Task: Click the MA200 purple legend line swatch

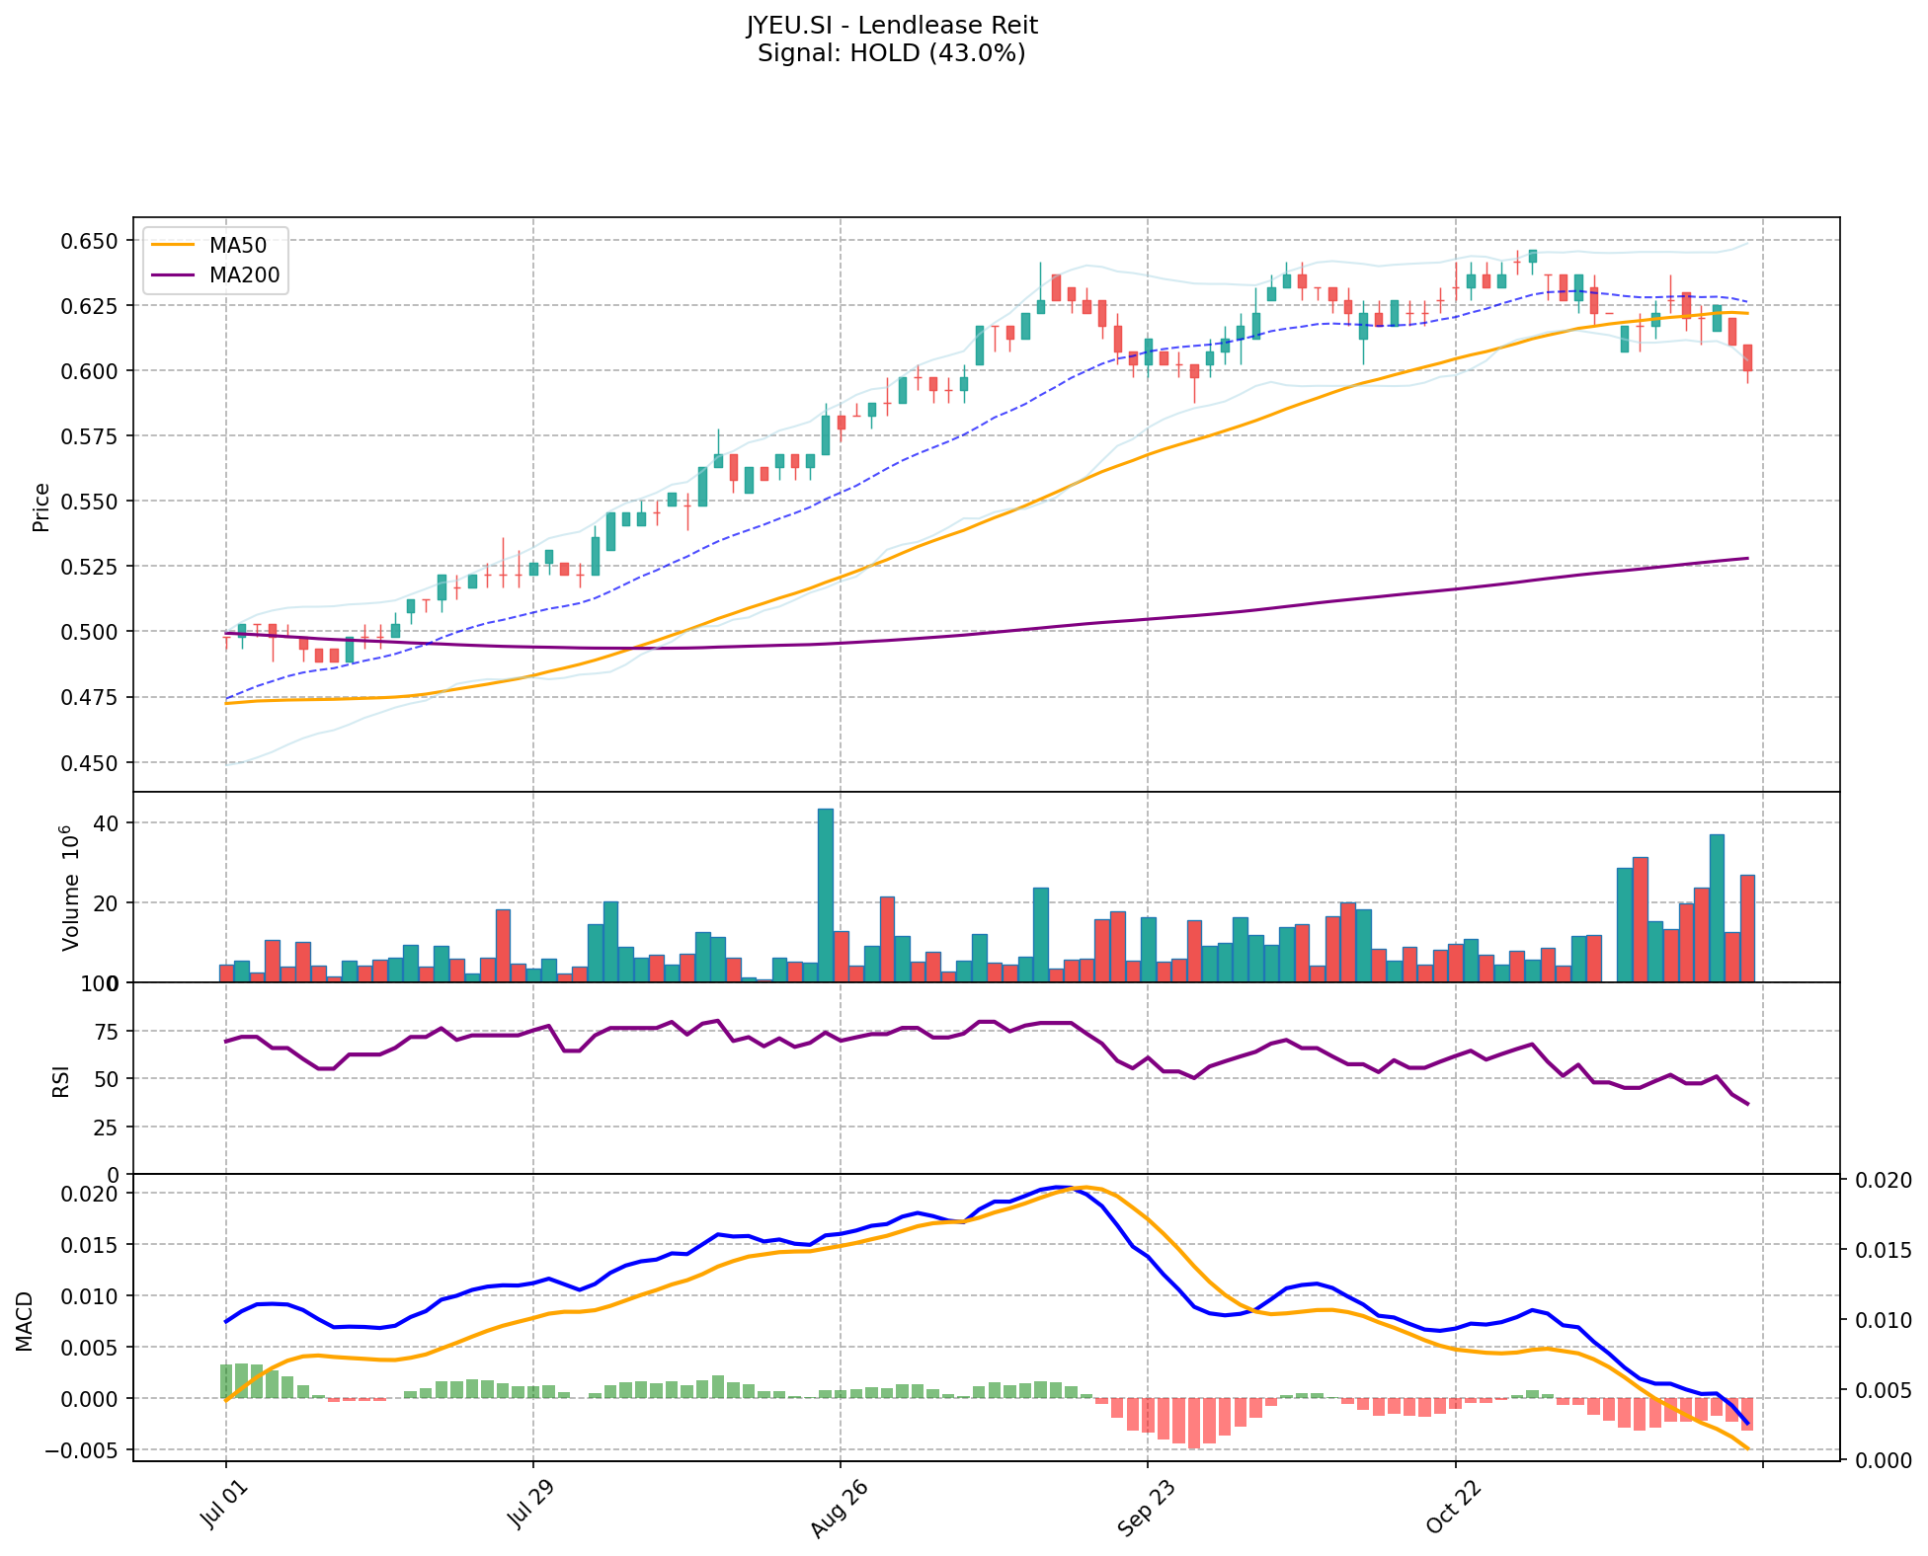Action: (175, 275)
